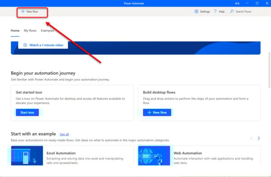Switch to the My flows tab

[30, 31]
